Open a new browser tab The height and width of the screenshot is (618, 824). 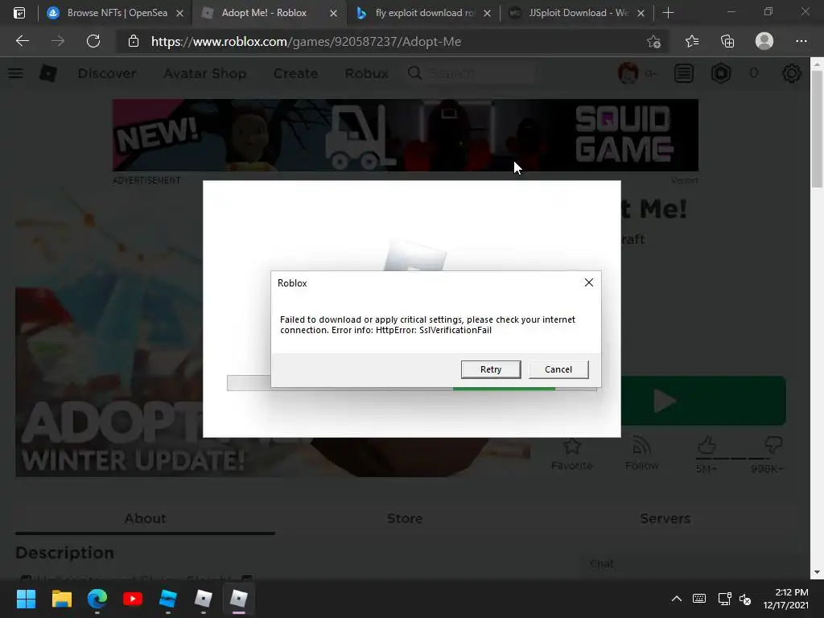(668, 13)
